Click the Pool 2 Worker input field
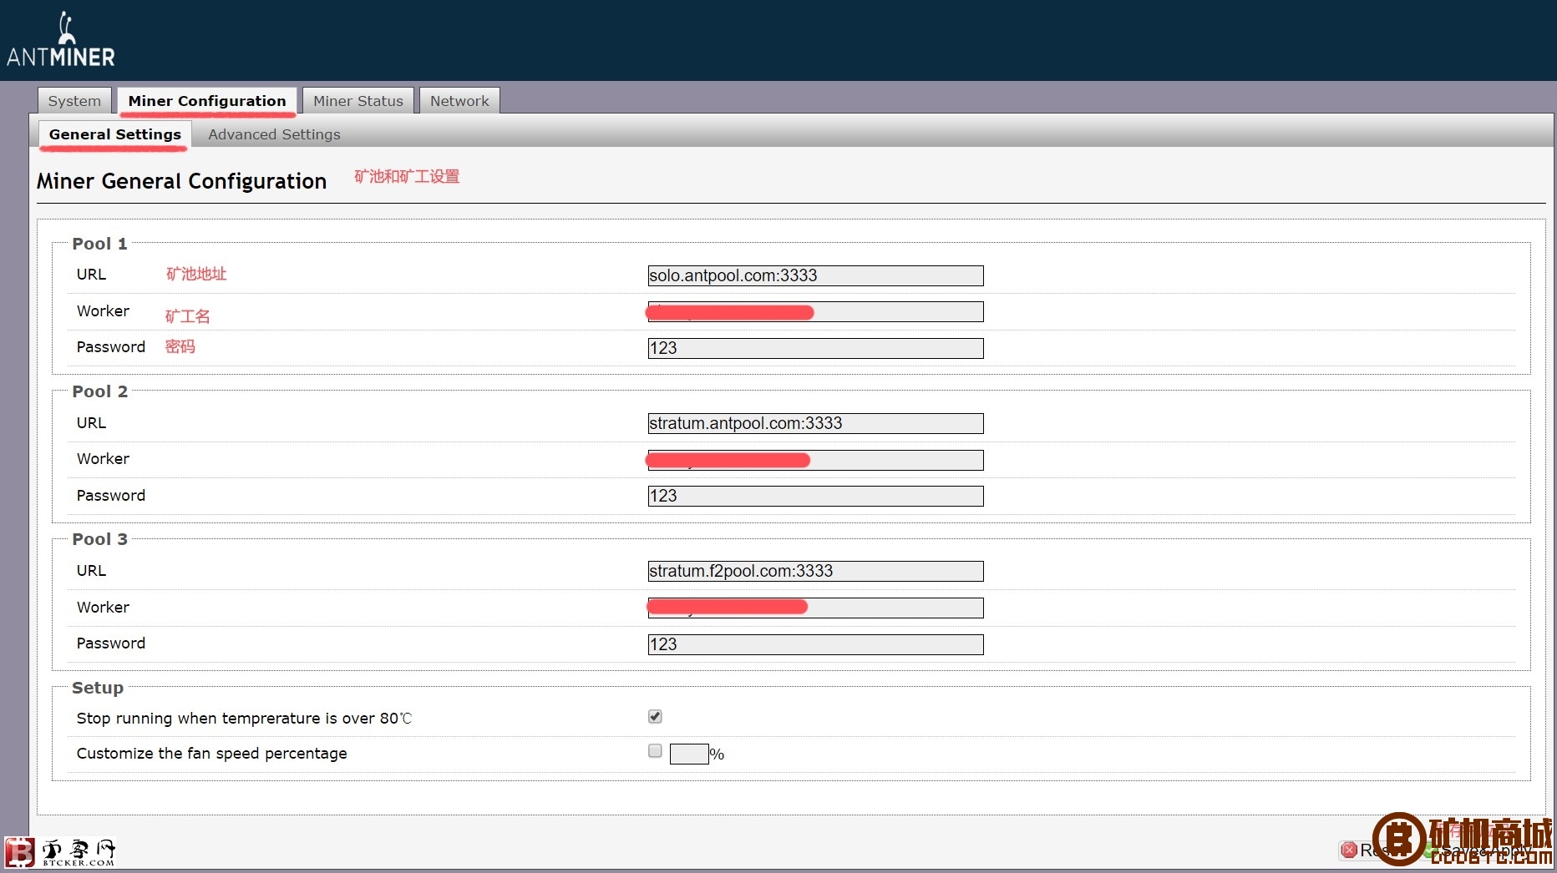 (x=815, y=460)
